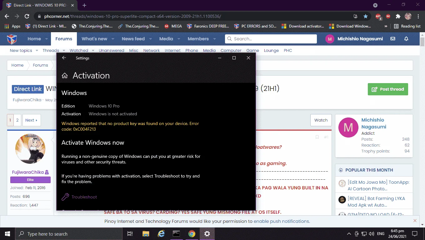
Task: Expand Threads sub-nav dropdown arrow
Action: coord(64,50)
